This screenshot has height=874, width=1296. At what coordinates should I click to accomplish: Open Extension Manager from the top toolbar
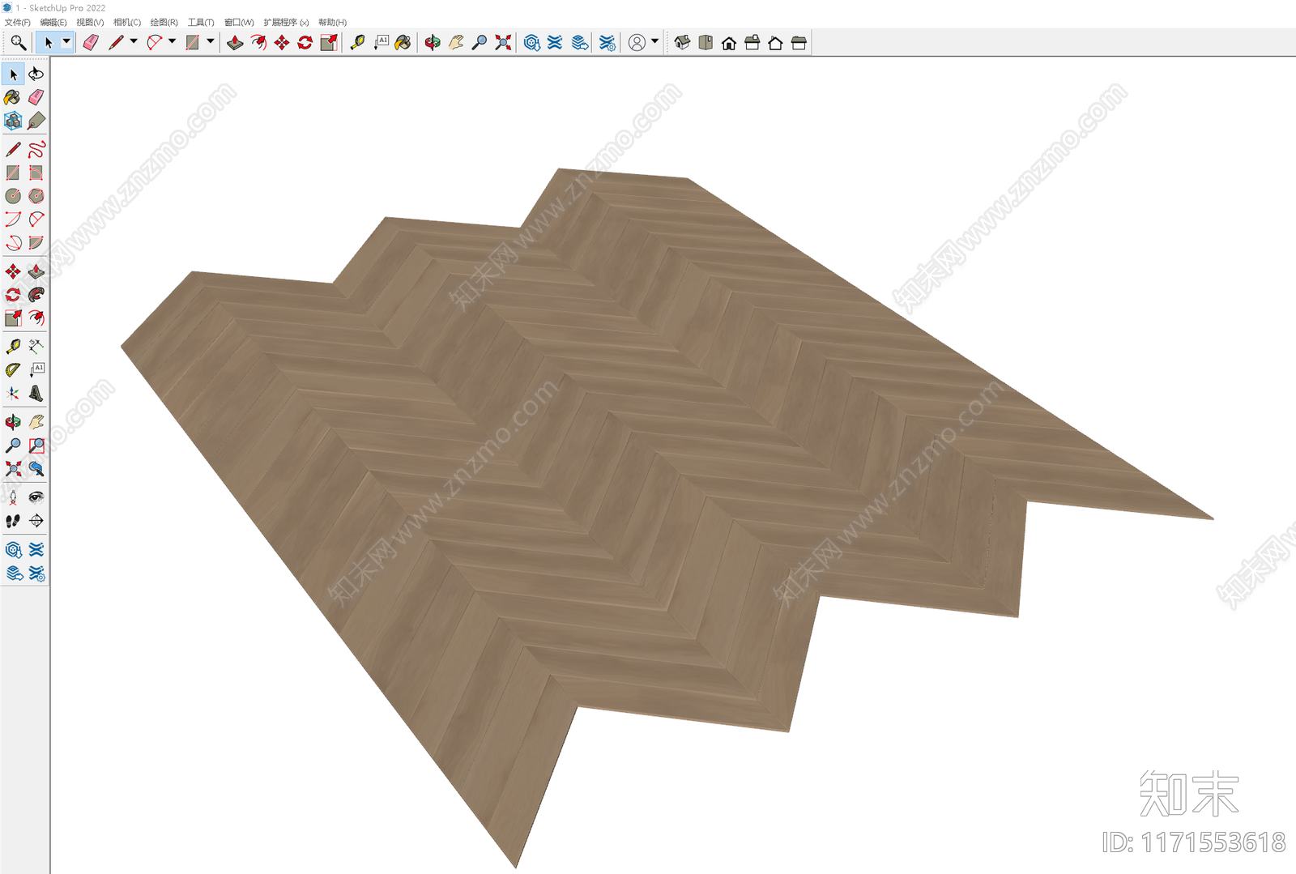(x=607, y=43)
